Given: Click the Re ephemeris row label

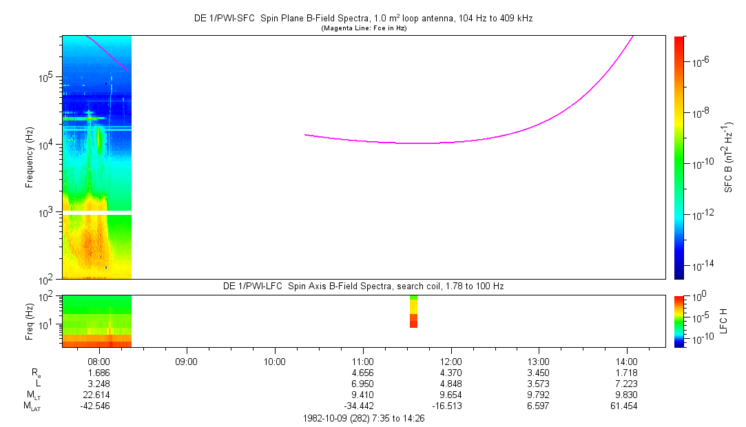Looking at the screenshot, I should (x=36, y=374).
